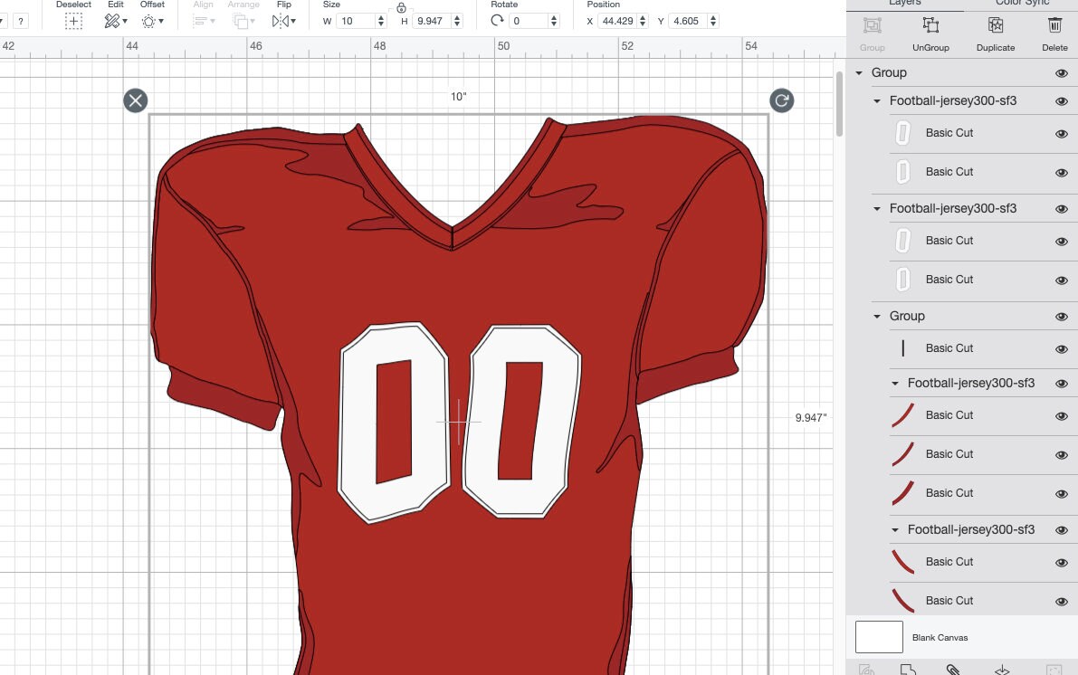The image size is (1078, 675).
Task: Click the Flip icon
Action: pos(281,20)
